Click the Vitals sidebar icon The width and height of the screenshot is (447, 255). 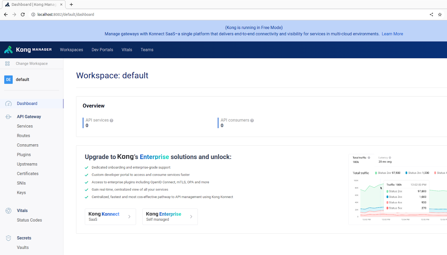pyautogui.click(x=9, y=211)
